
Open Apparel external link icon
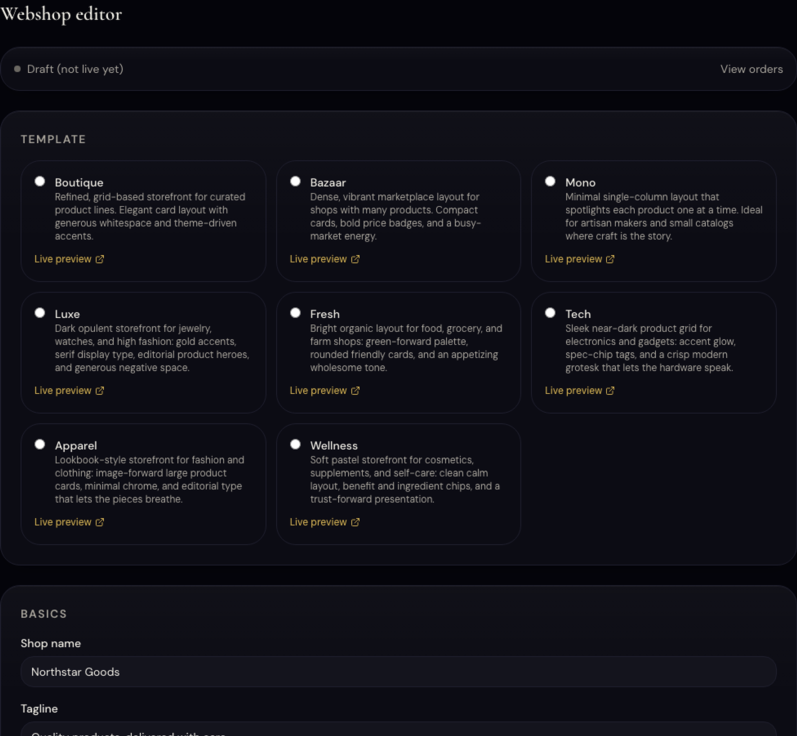pos(100,522)
